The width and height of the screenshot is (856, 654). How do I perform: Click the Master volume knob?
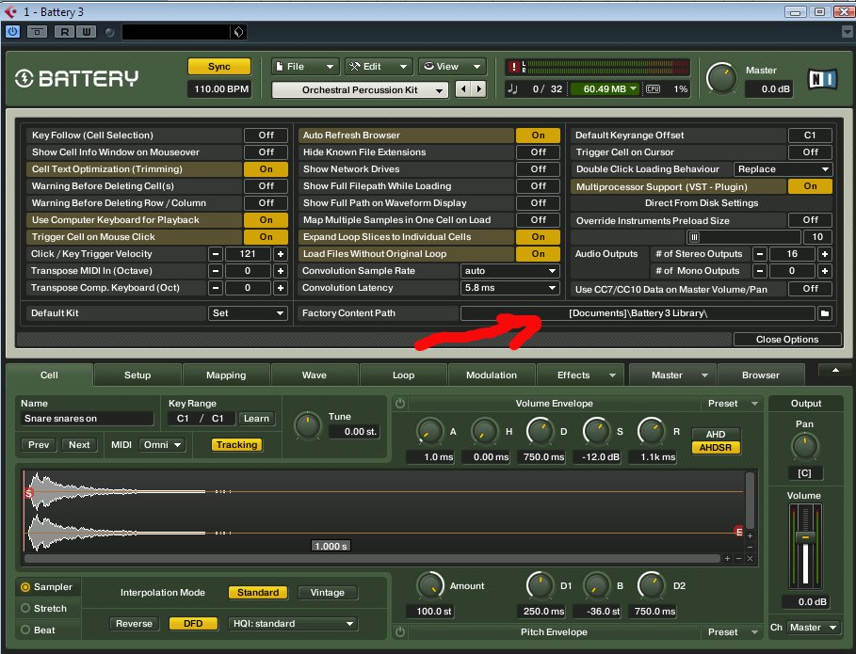click(x=721, y=78)
